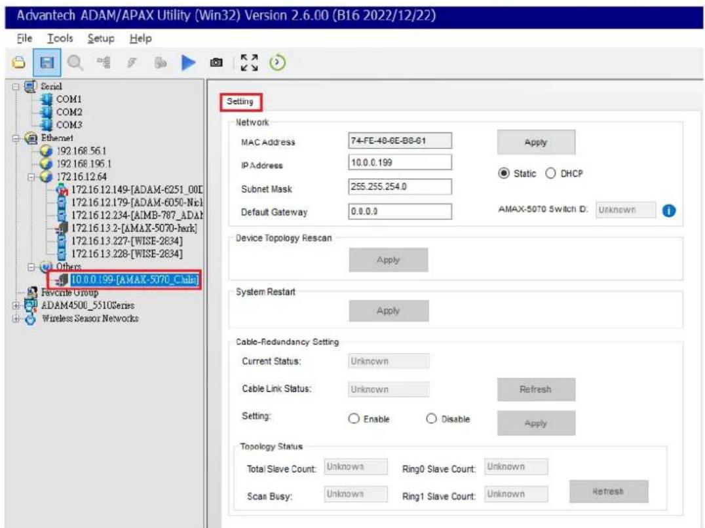Viewport: 705px width, 528px height.
Task: Click the greyed group device toolbar icon
Action: coord(160,62)
